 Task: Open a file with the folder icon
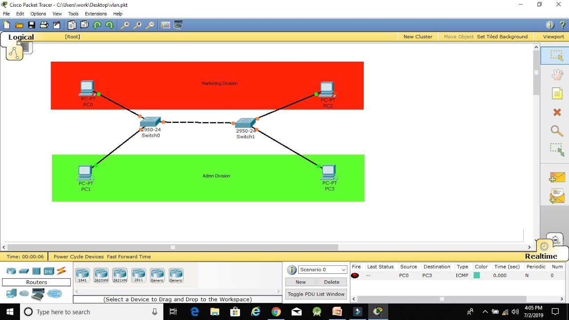[19, 25]
